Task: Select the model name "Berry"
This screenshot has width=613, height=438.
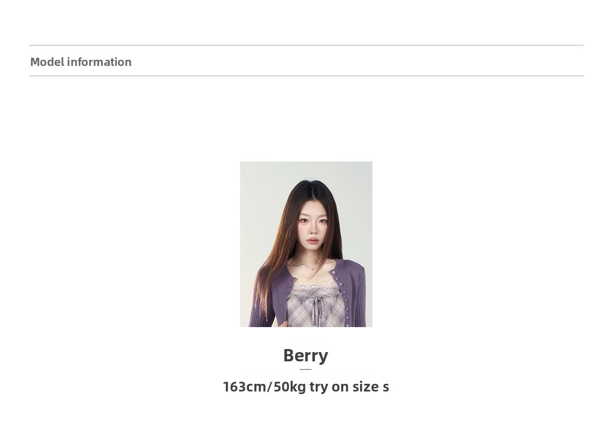Action: click(305, 356)
